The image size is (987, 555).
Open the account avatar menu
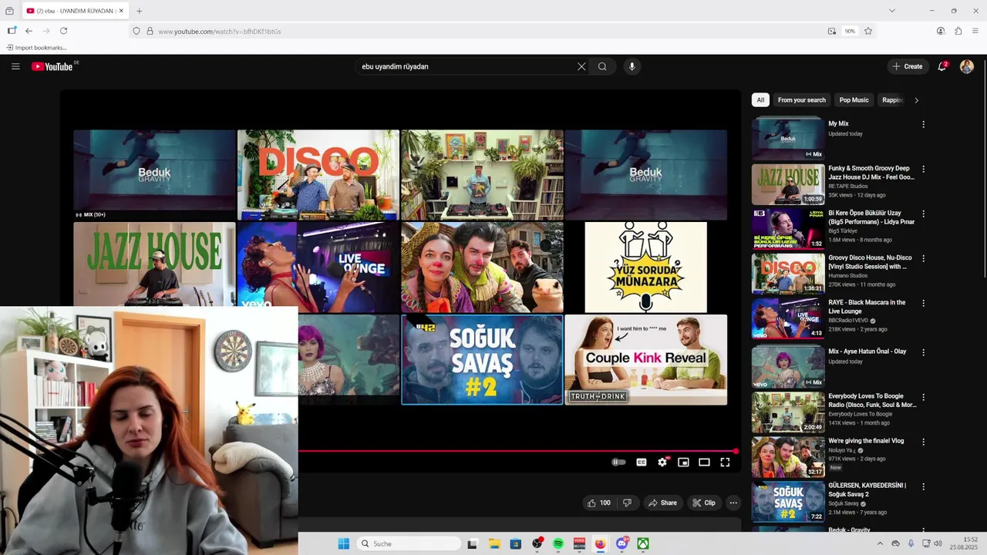(x=967, y=66)
